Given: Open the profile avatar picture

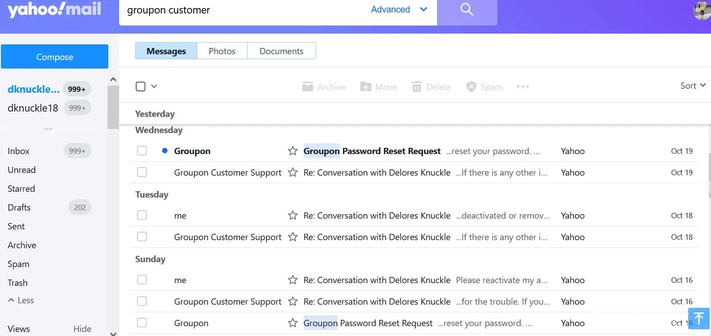Looking at the screenshot, I should [x=701, y=10].
